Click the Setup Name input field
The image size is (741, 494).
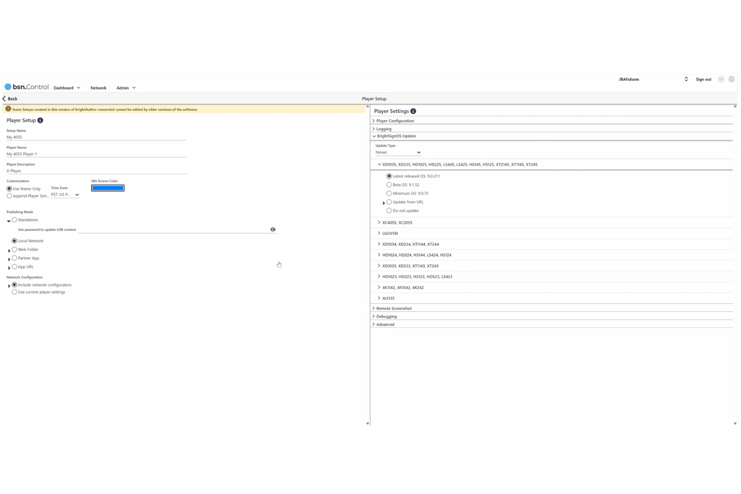(97, 137)
